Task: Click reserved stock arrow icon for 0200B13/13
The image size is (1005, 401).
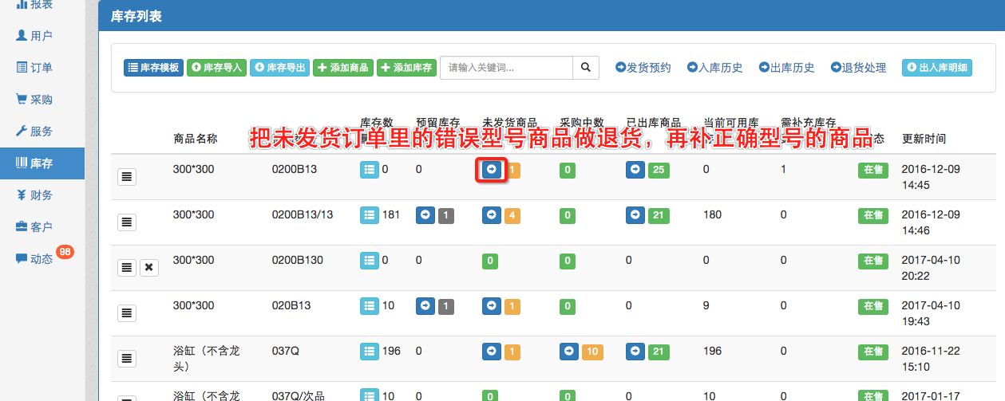Action: [x=425, y=215]
